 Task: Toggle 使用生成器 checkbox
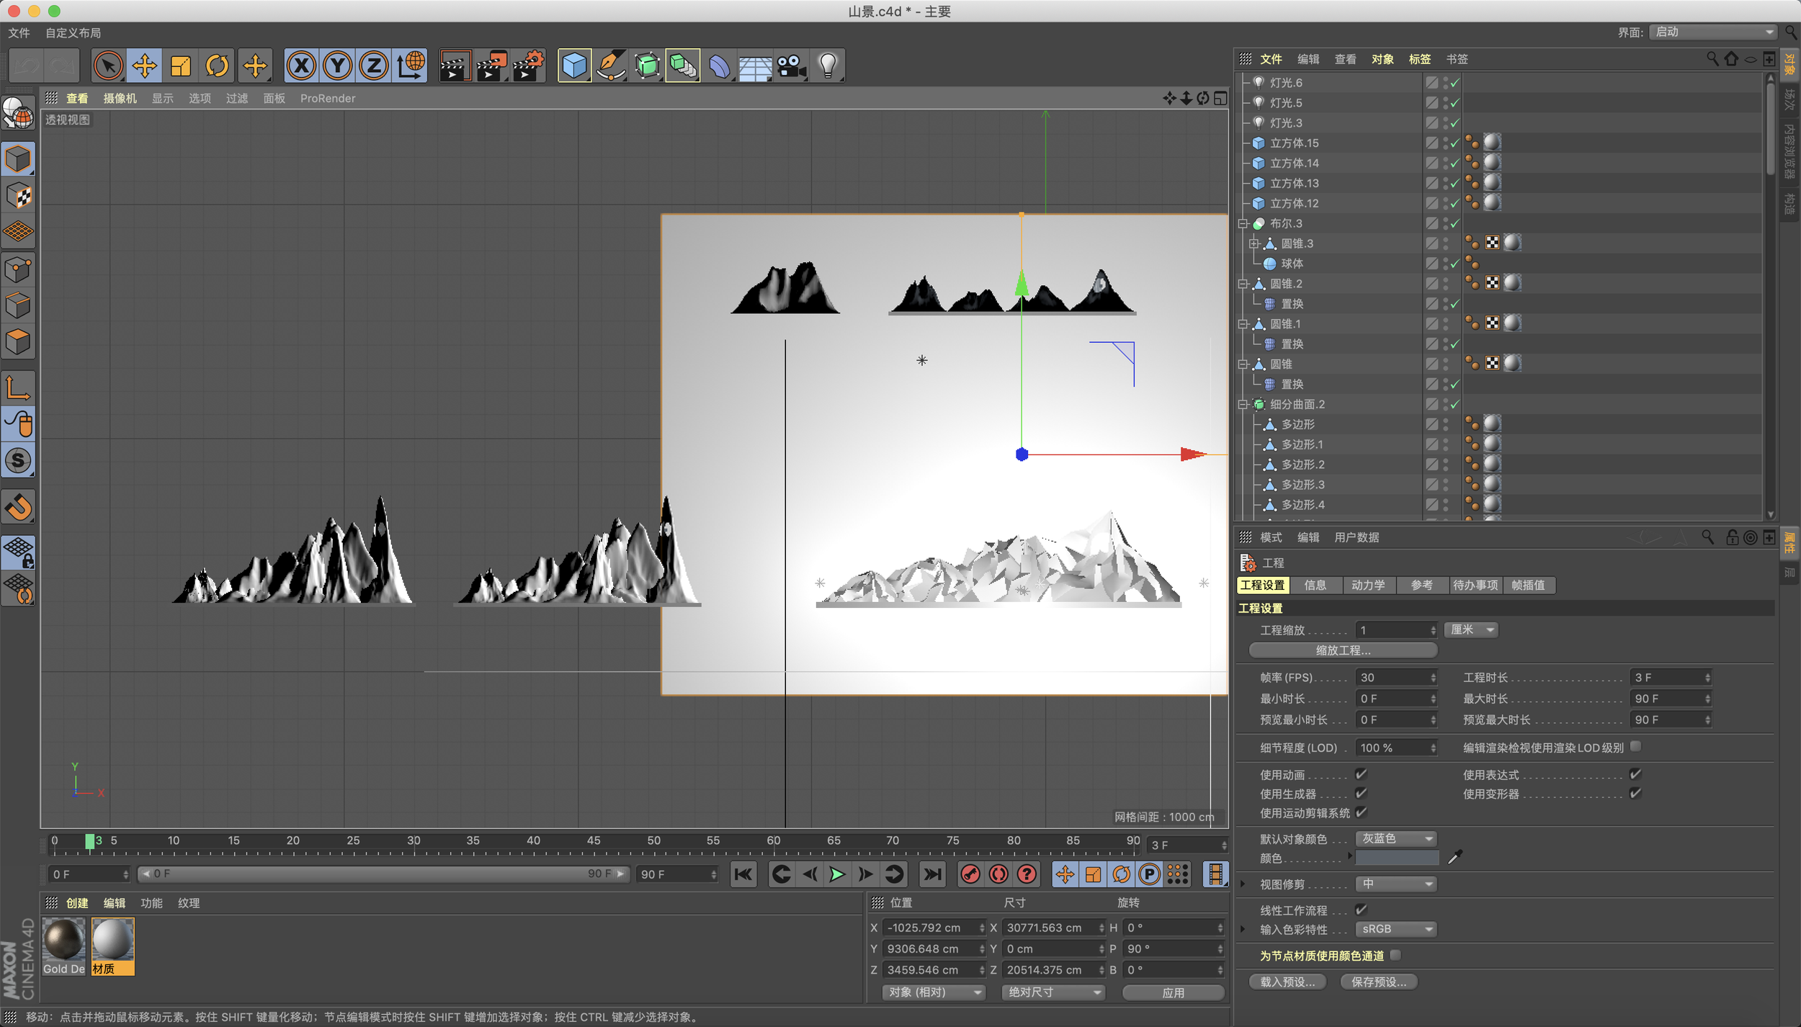1361,793
